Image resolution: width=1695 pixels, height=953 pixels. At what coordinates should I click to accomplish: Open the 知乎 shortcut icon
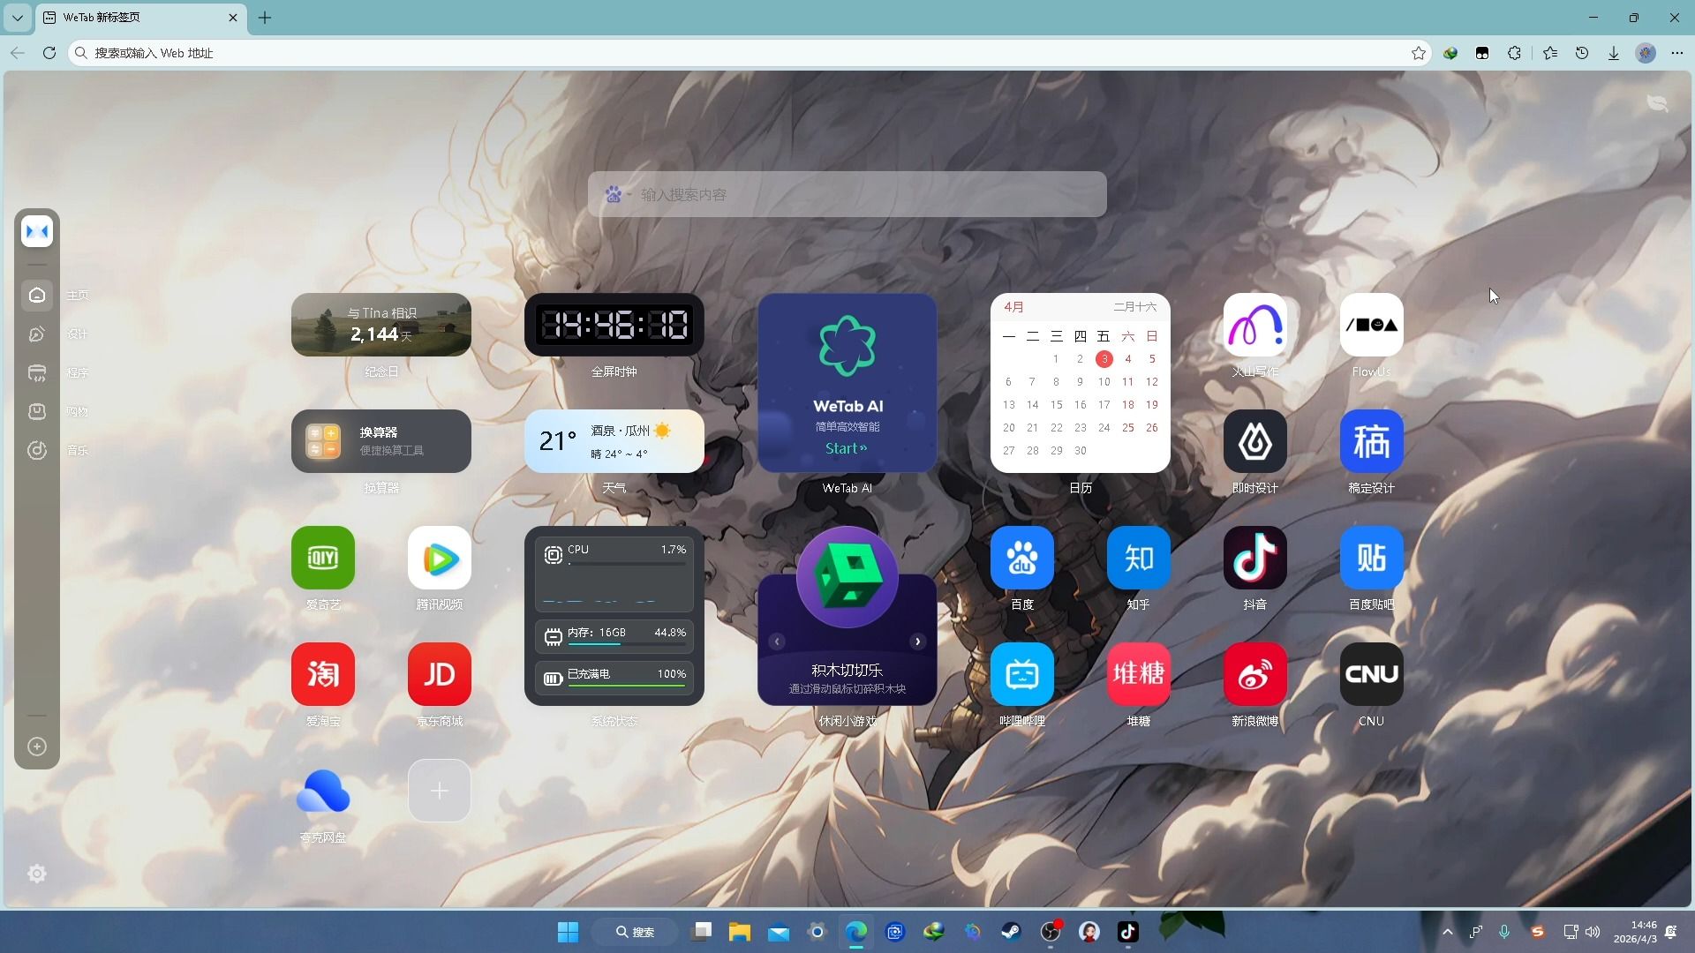[1139, 558]
